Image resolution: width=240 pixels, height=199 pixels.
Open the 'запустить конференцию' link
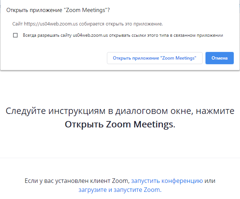click(167, 181)
